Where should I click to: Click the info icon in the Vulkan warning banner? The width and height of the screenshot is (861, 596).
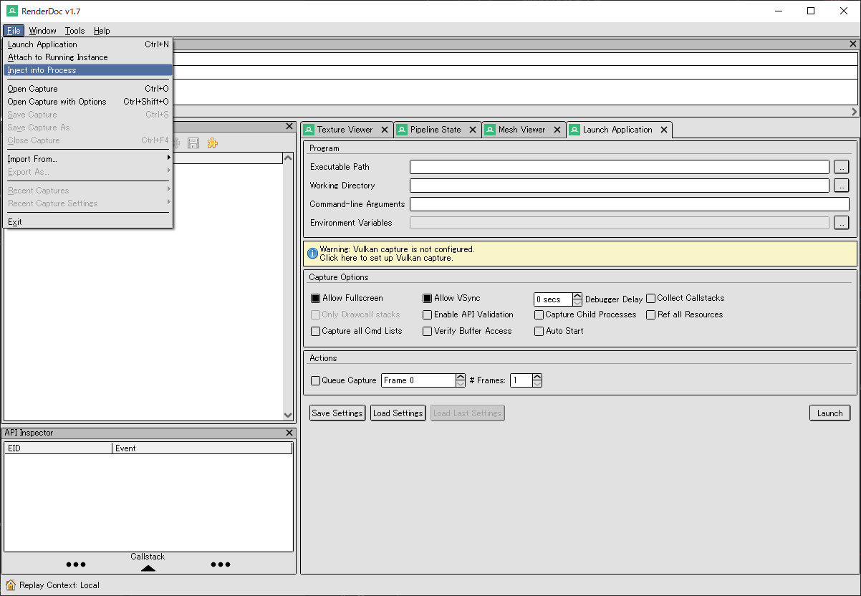[x=313, y=253]
